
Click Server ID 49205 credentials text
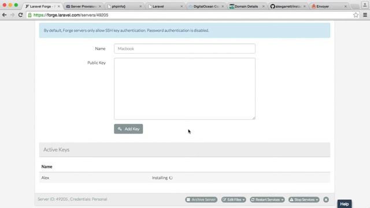coord(72,199)
